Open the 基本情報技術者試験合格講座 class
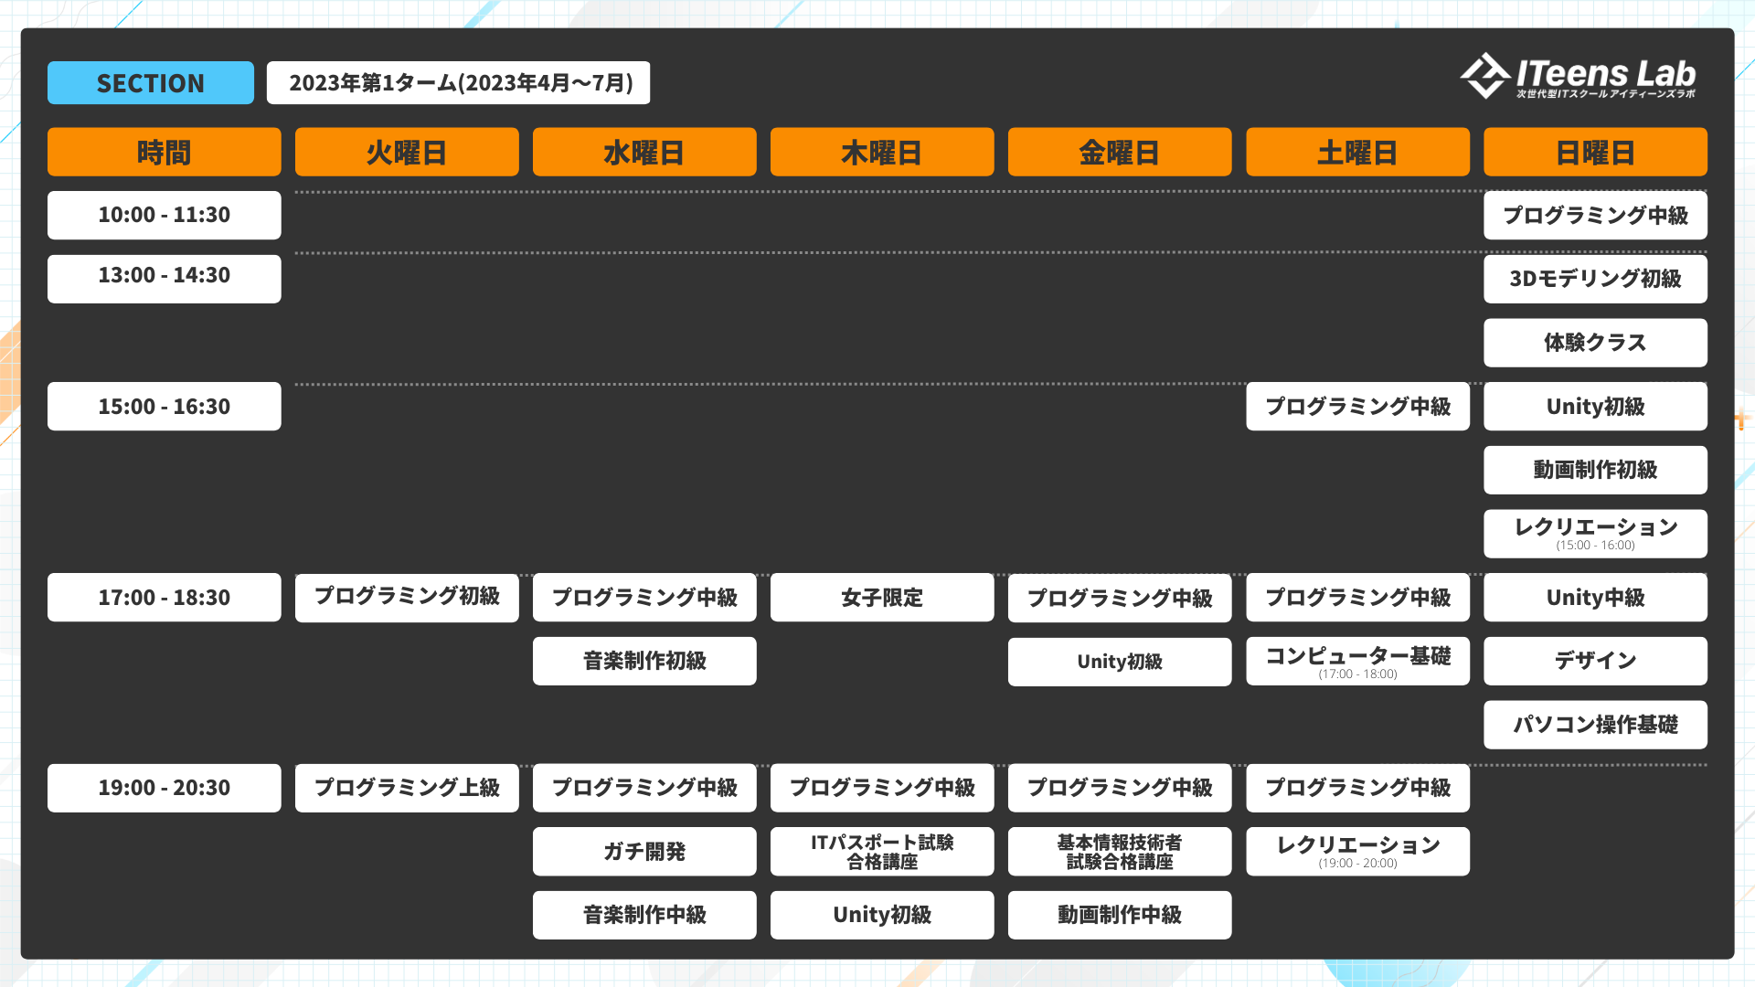This screenshot has height=987, width=1755. click(x=1120, y=852)
